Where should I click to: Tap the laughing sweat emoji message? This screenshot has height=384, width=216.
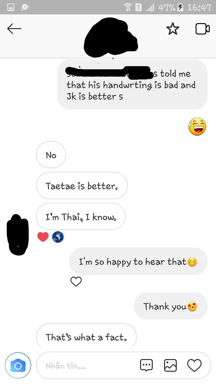point(197,126)
